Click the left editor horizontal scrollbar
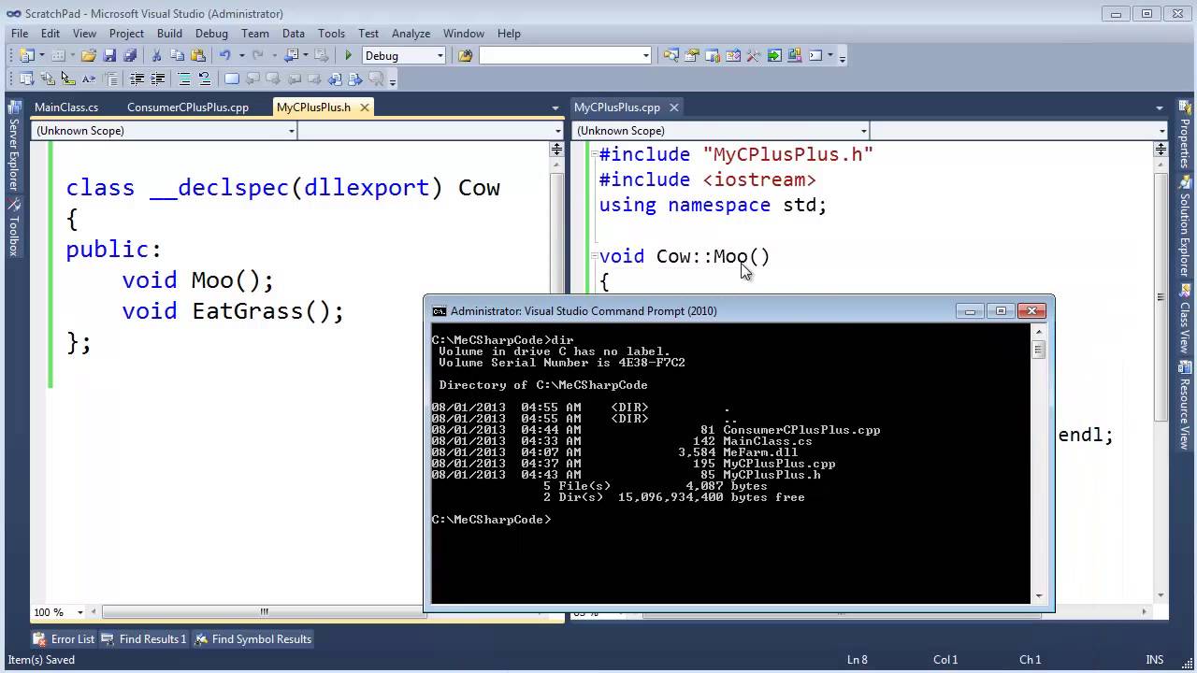The image size is (1197, 673). point(264,612)
